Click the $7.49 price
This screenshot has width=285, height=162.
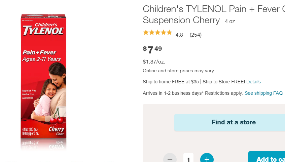point(152,50)
